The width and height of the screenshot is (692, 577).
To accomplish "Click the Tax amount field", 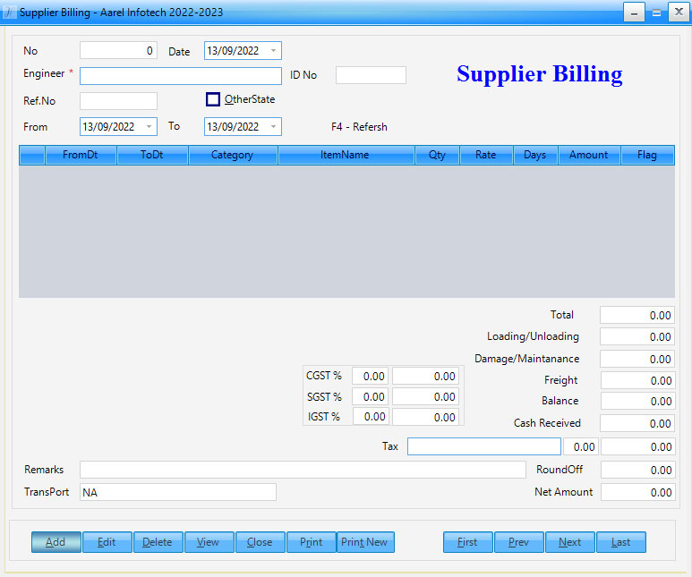I will (x=638, y=447).
